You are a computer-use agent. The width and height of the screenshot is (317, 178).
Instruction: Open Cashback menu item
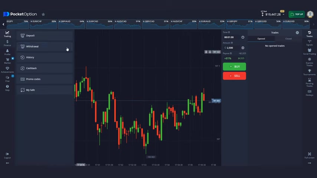click(45, 68)
